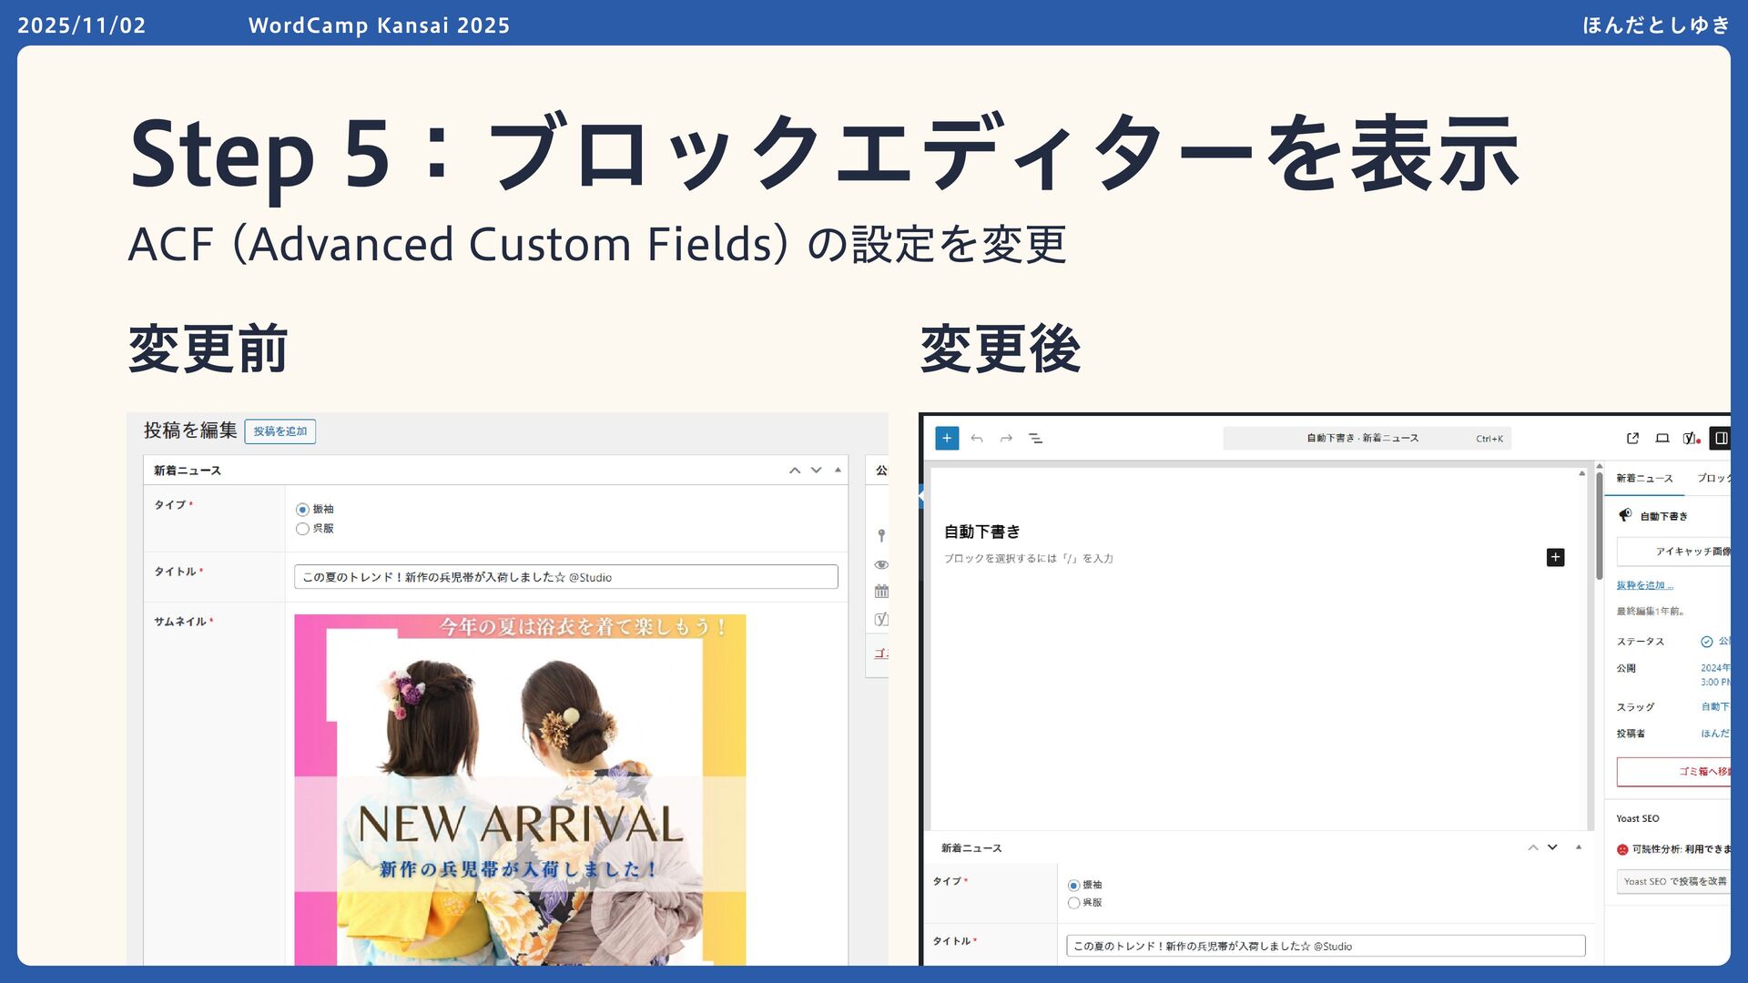Click the redo arrow in editor toolbar
The height and width of the screenshot is (983, 1748).
[1006, 439]
